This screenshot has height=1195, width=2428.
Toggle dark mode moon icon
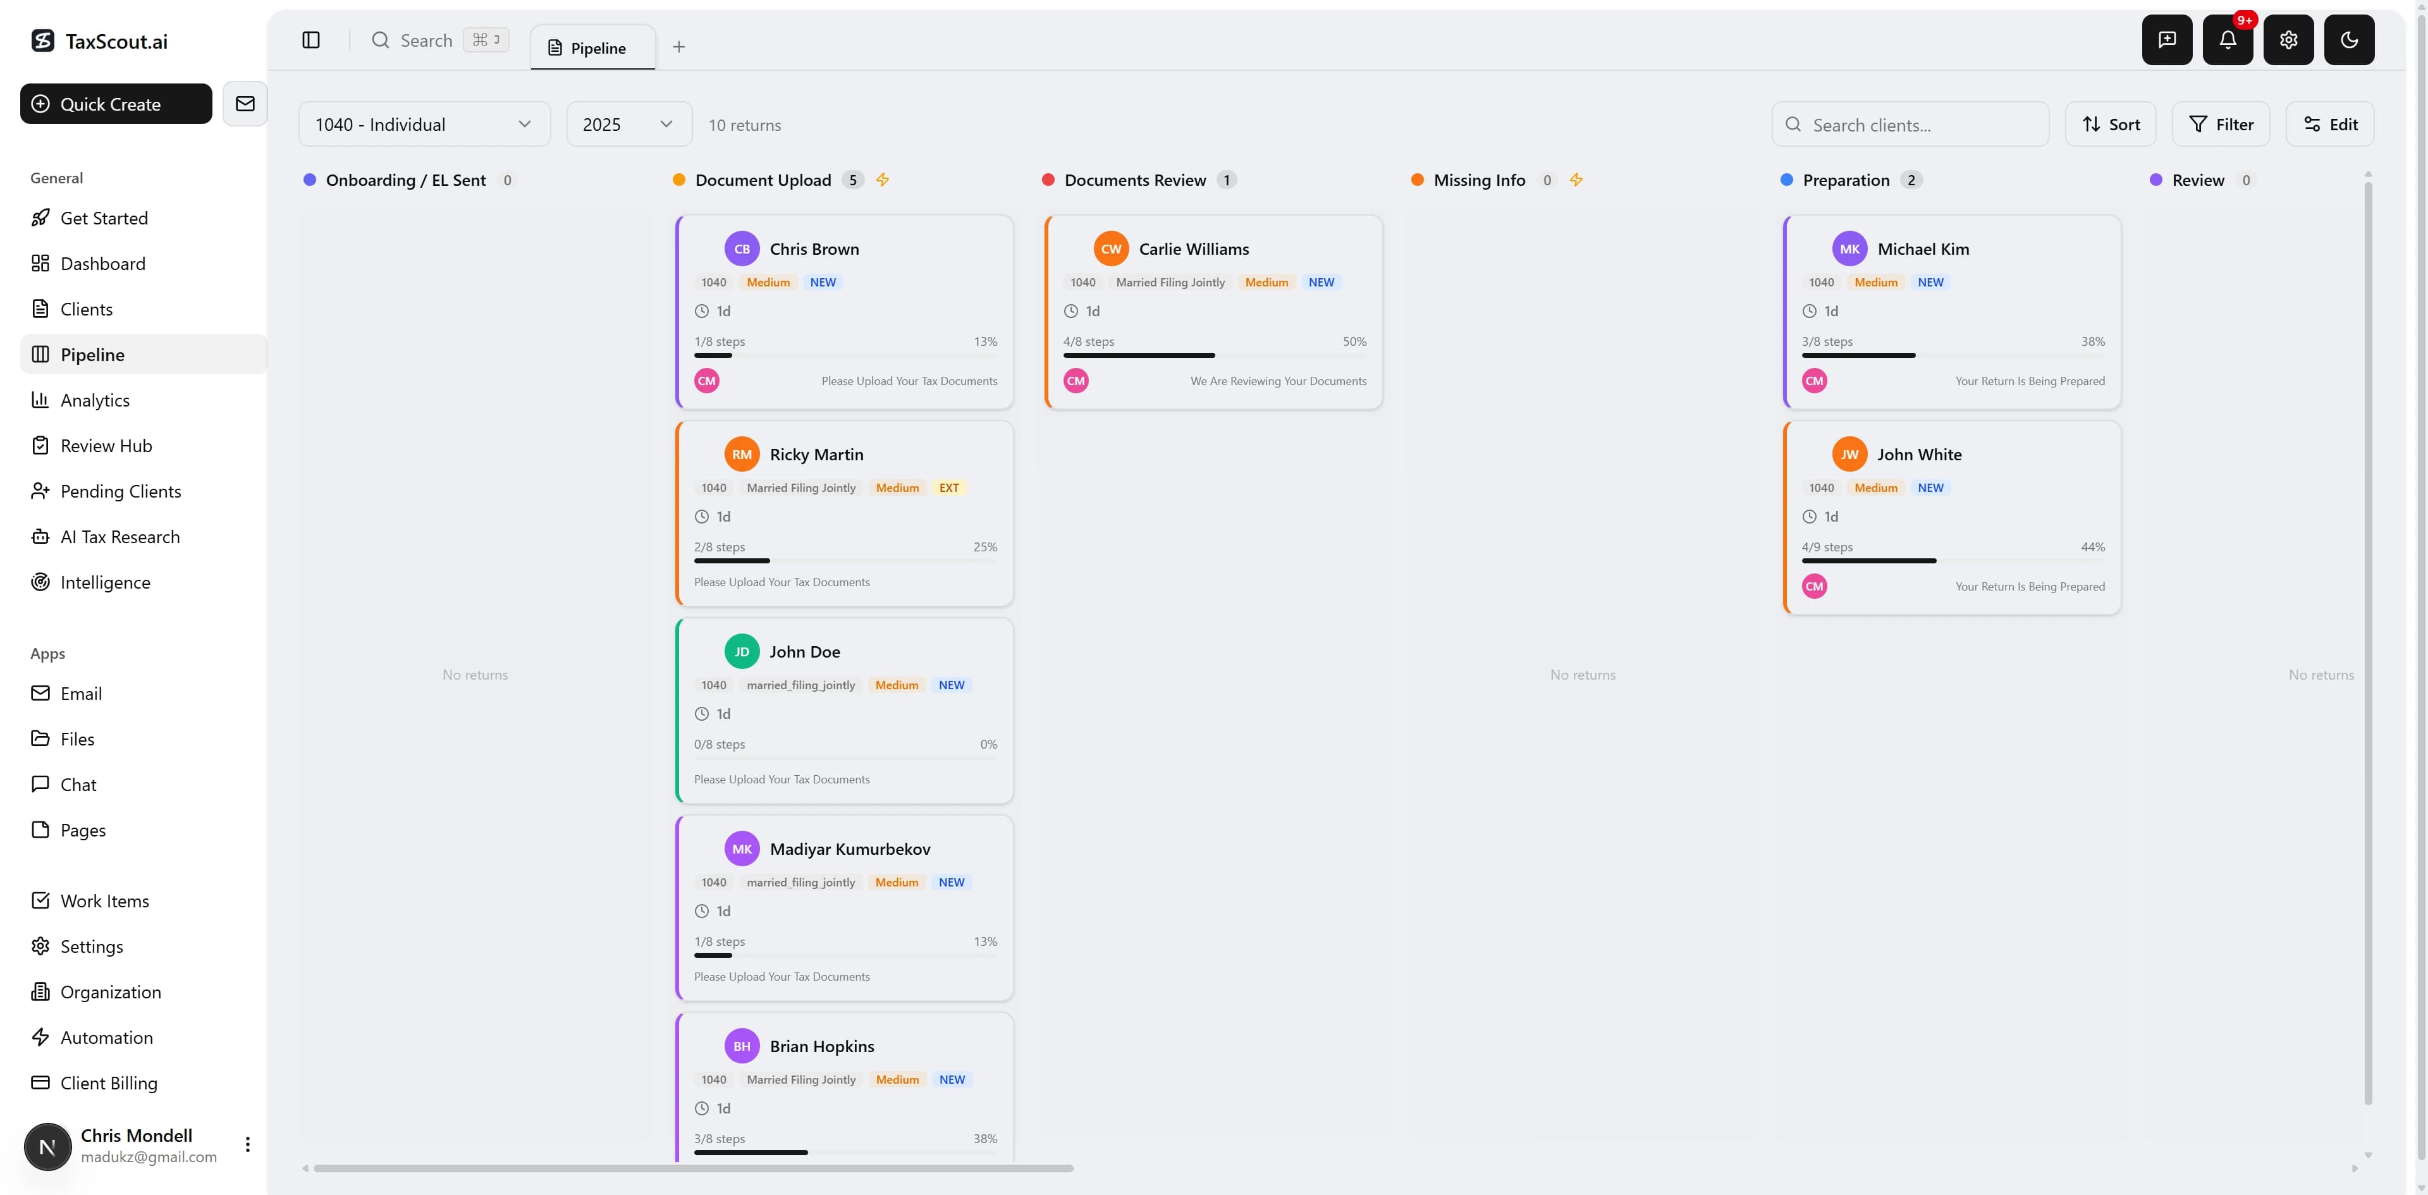[x=2349, y=40]
